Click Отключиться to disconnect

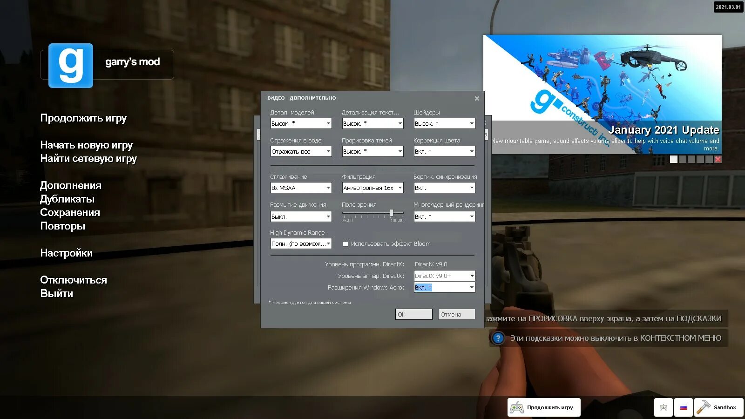pos(74,280)
